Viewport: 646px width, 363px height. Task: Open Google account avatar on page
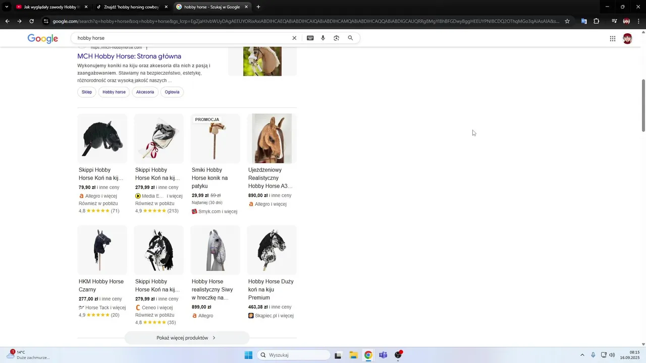coord(628,39)
